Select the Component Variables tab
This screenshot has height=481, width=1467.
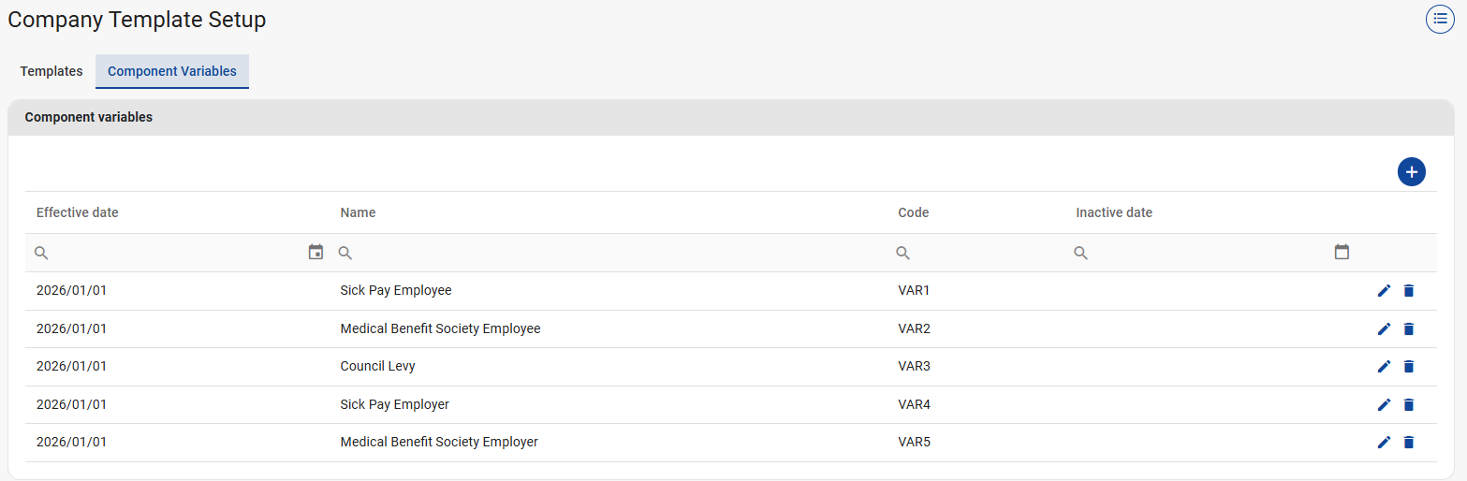pyautogui.click(x=172, y=71)
